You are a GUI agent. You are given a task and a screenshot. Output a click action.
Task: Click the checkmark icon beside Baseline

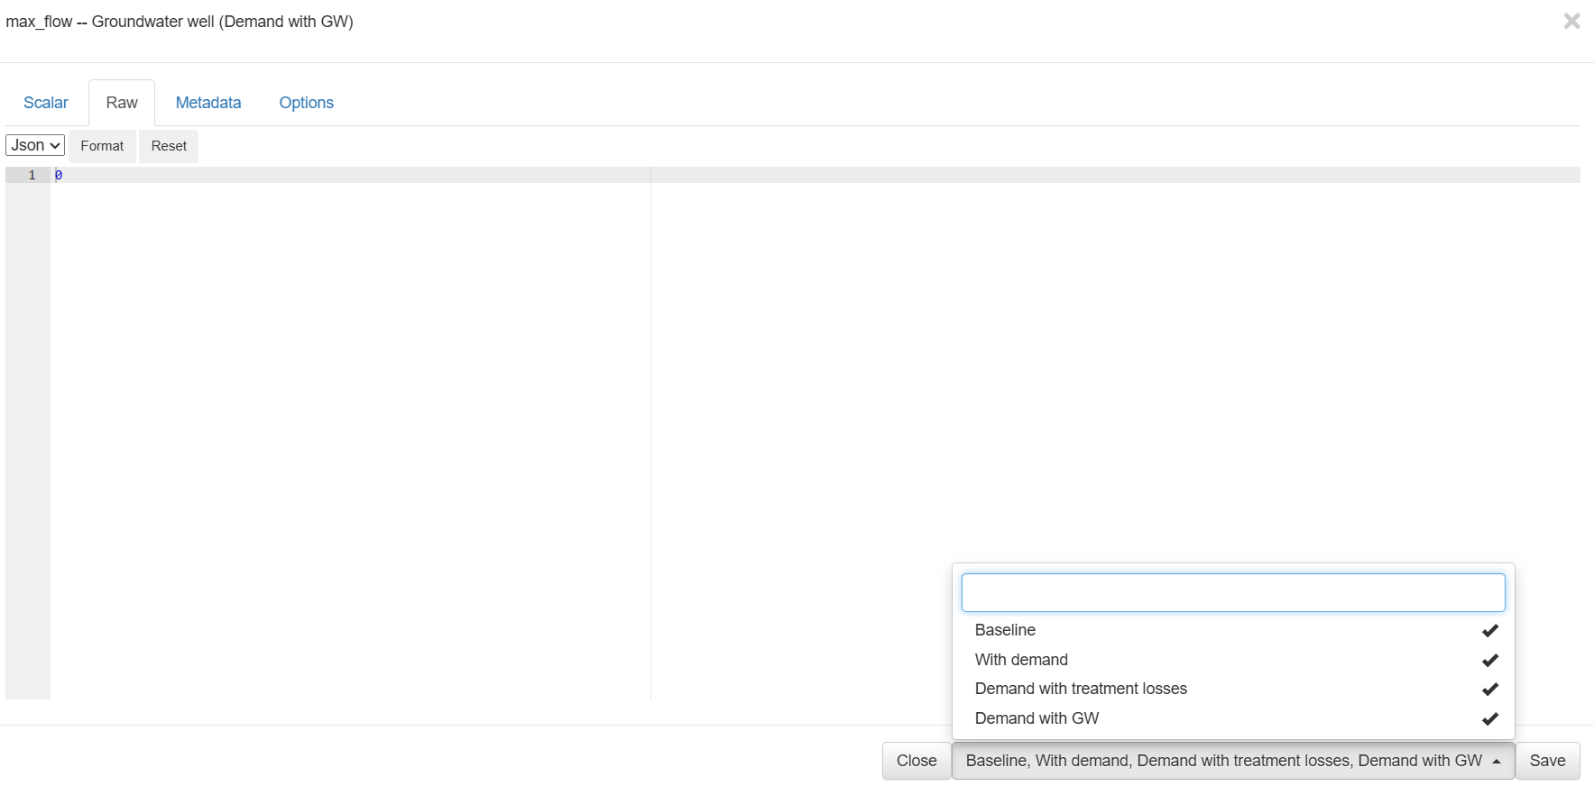1489,631
